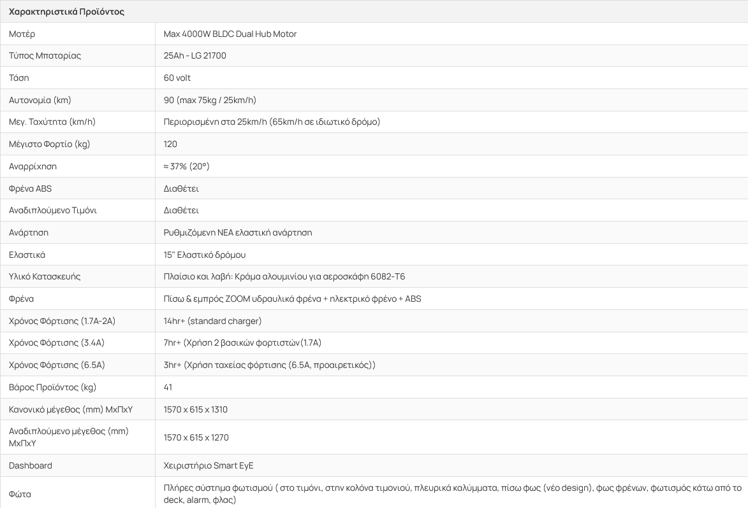Click the 'Μοτέρ' row label
Screen dimensions: 748x508
coord(22,34)
